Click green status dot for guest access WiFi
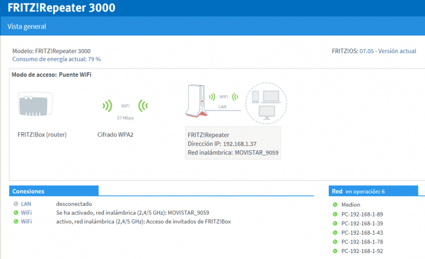The width and height of the screenshot is (425, 259). click(16, 222)
